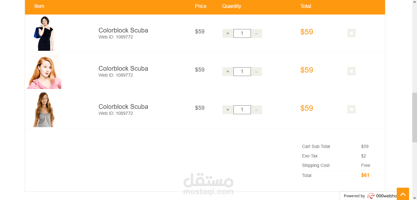This screenshot has width=417, height=200.
Task: Click the first item's quantity field
Action: click(x=242, y=33)
